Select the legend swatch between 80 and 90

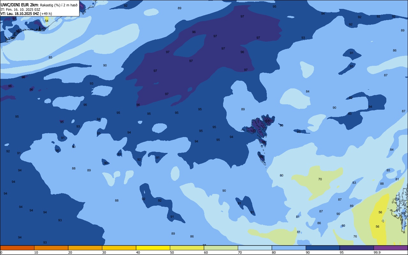(x=289, y=248)
